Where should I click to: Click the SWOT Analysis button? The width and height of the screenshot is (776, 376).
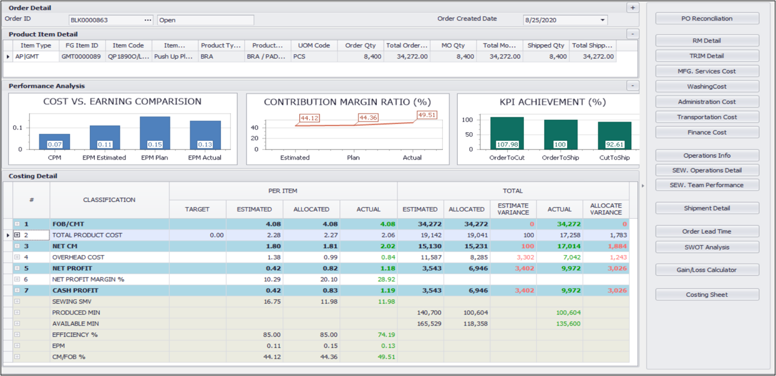(707, 247)
